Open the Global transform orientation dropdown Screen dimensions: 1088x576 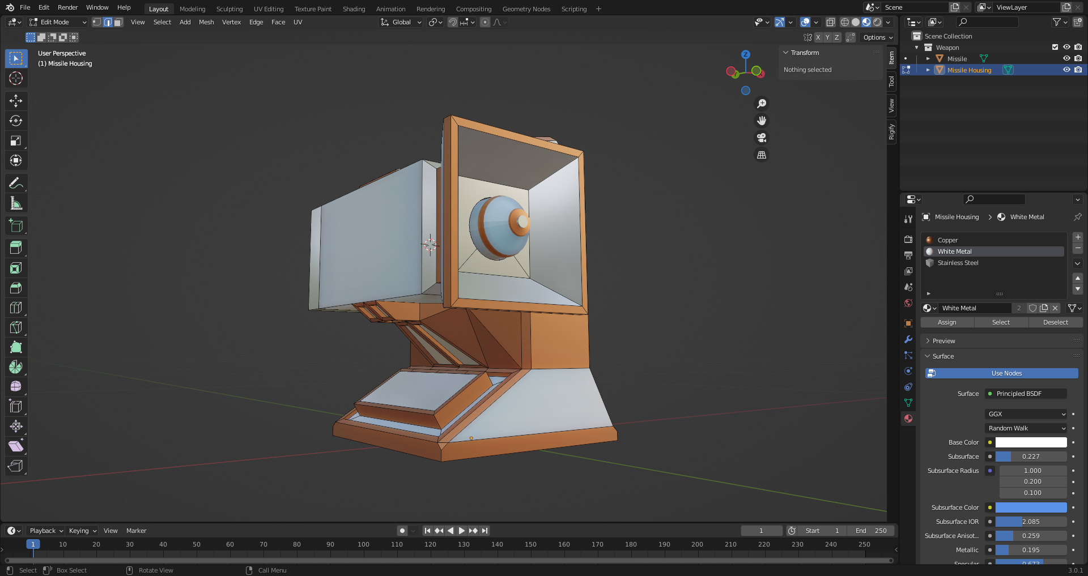click(x=401, y=22)
